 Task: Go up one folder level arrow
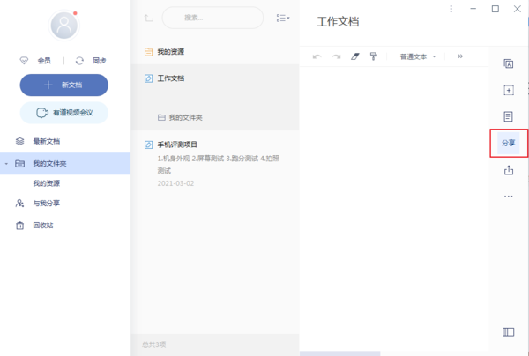point(147,18)
